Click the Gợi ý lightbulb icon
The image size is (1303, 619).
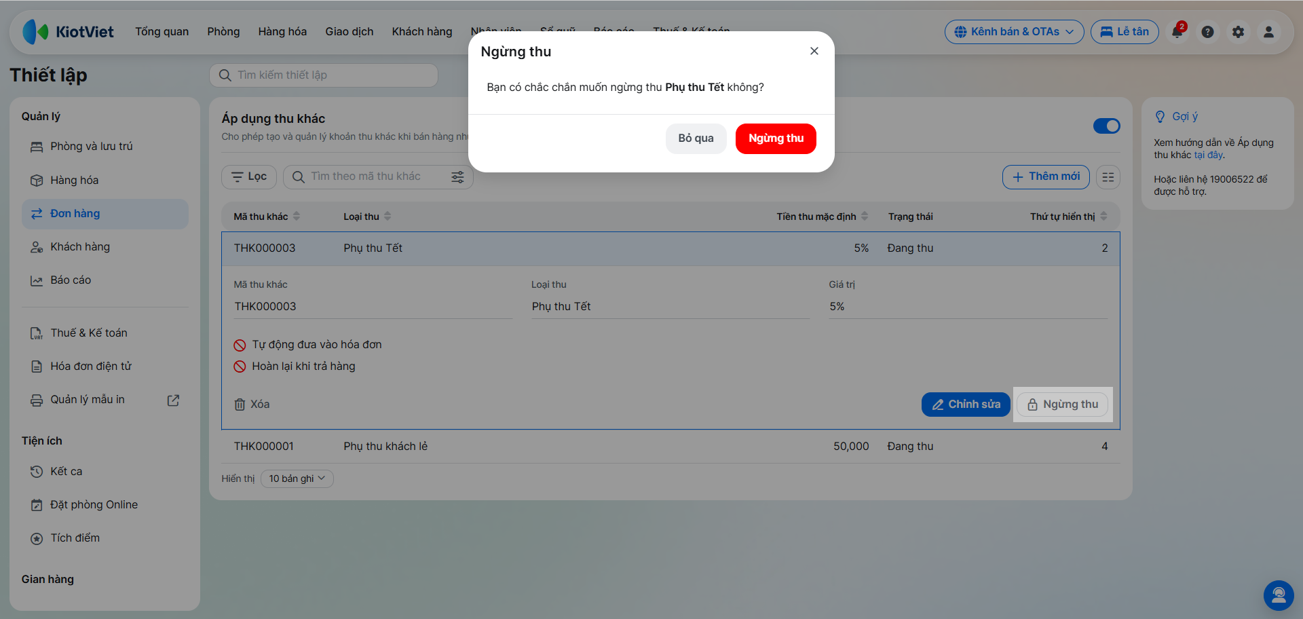point(1160,117)
